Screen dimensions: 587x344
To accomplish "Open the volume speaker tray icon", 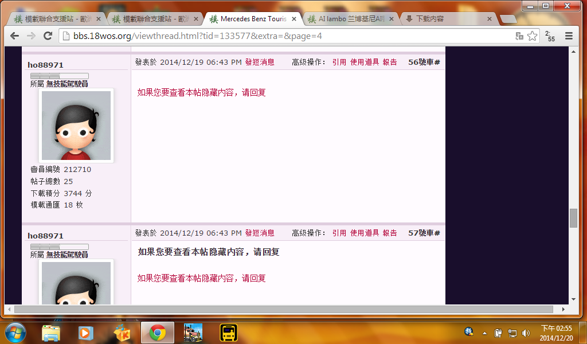I will click(x=526, y=333).
